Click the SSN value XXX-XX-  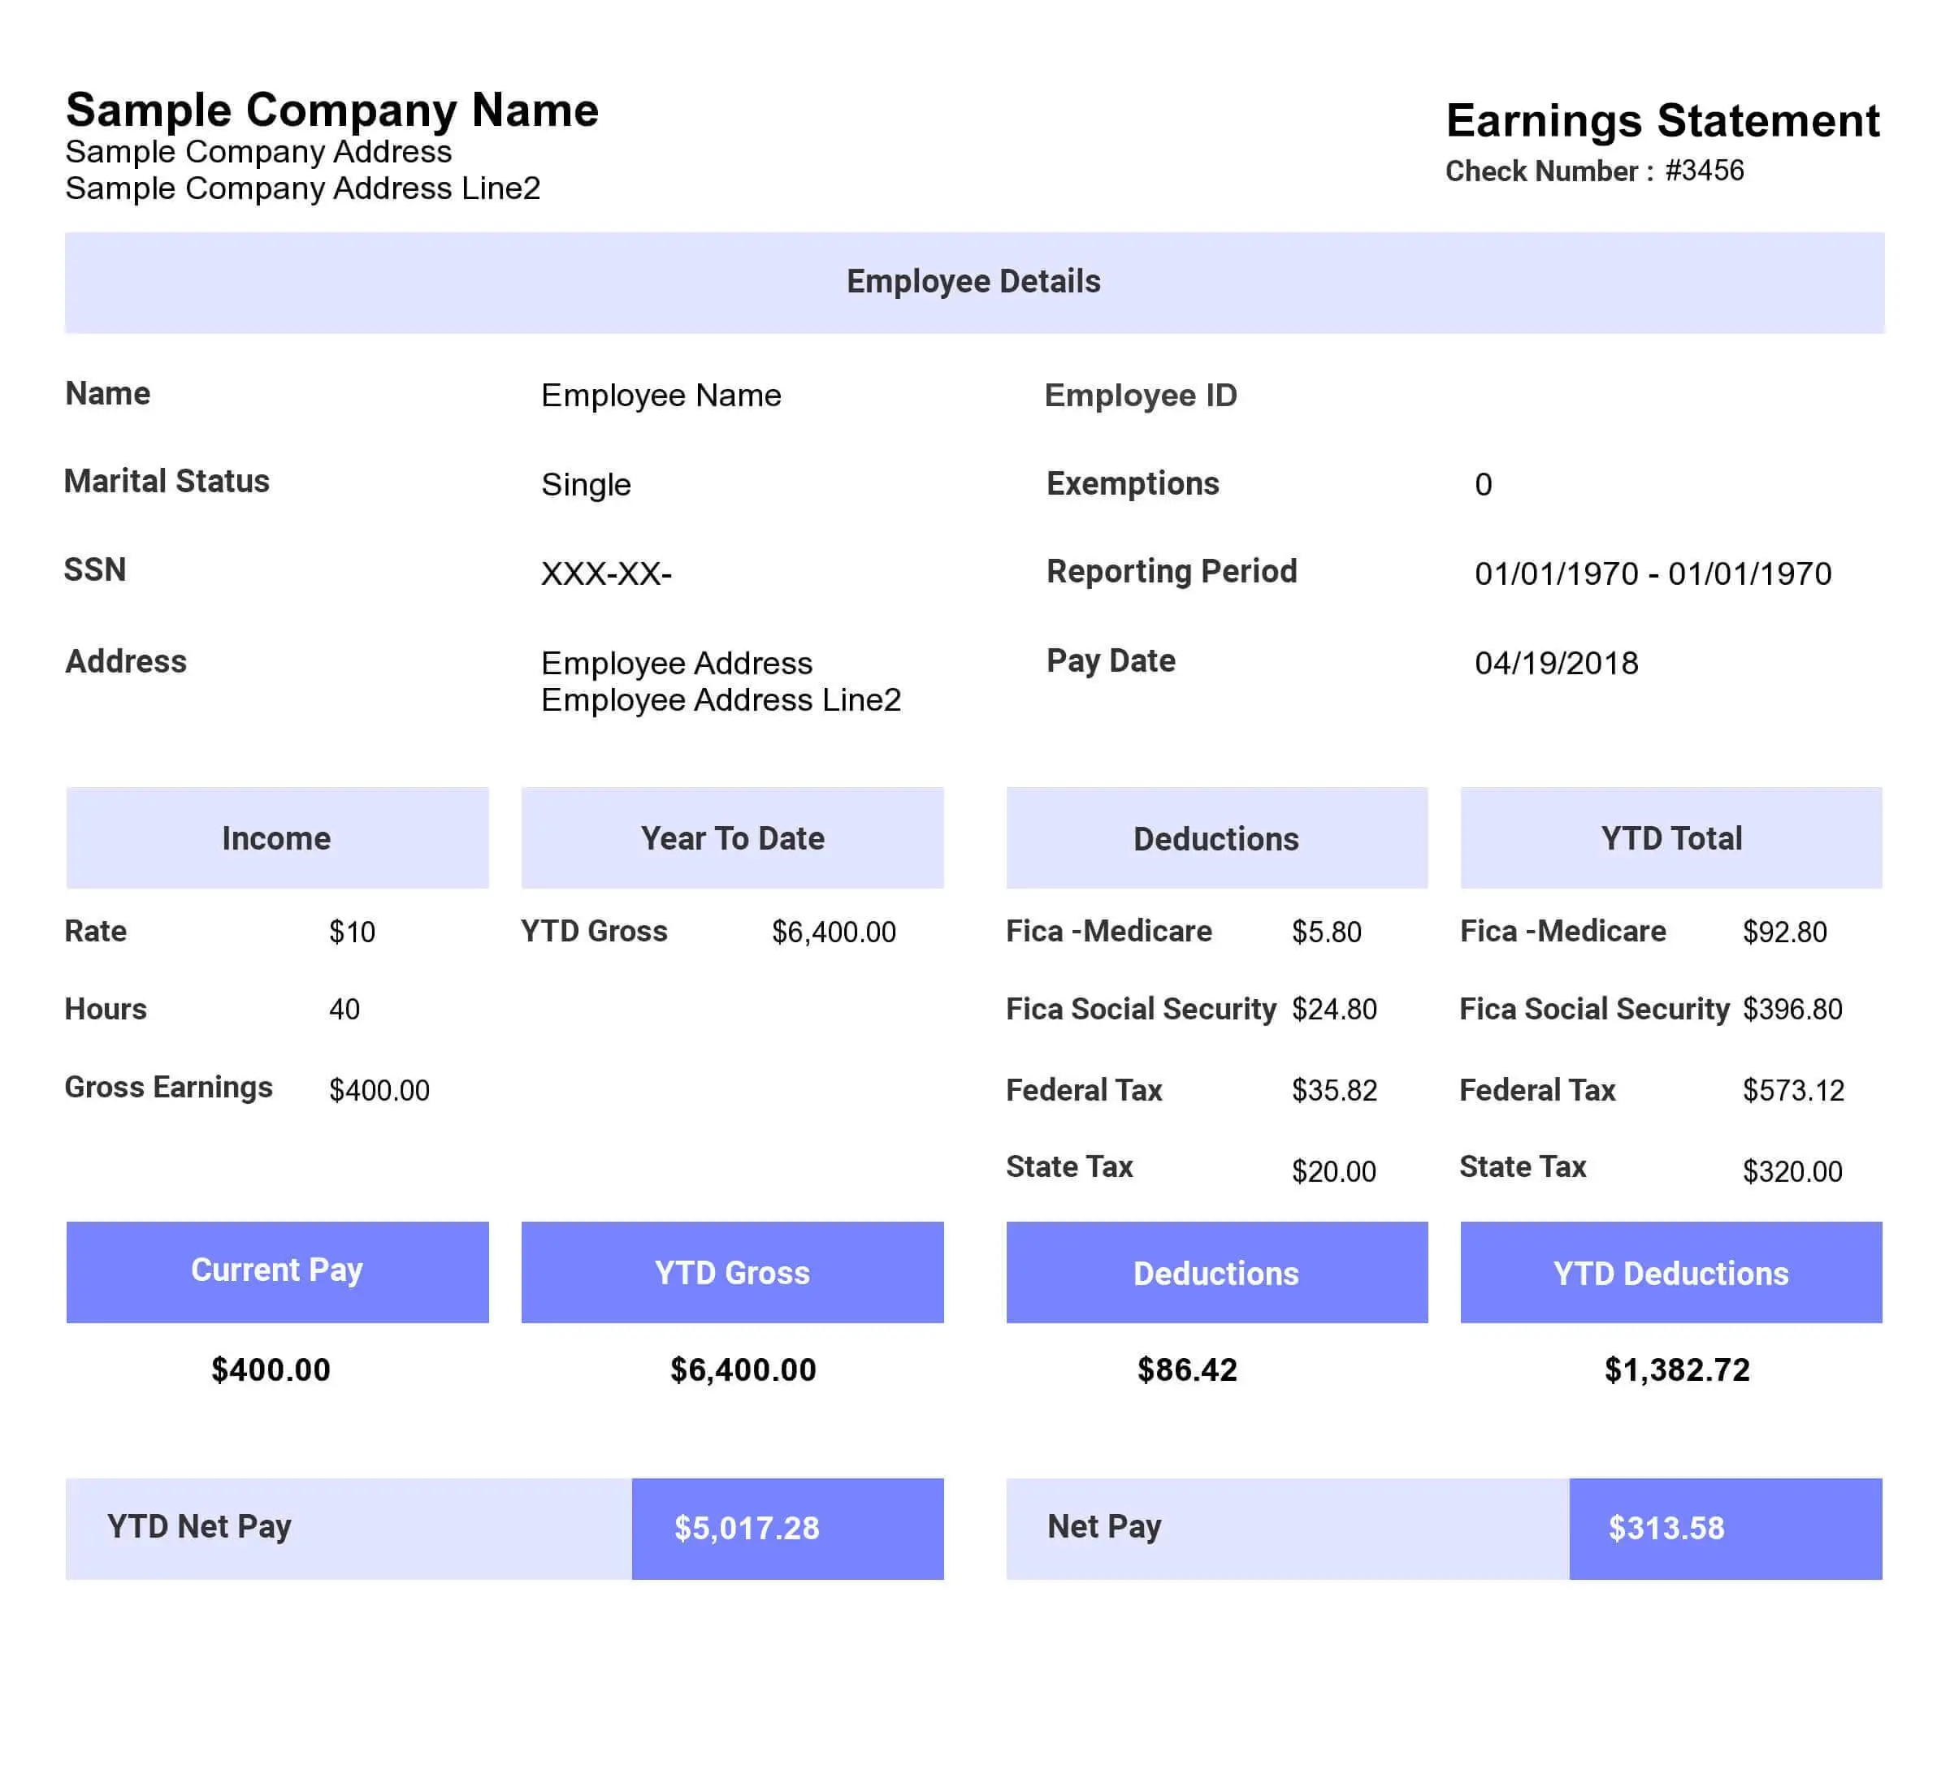point(606,574)
